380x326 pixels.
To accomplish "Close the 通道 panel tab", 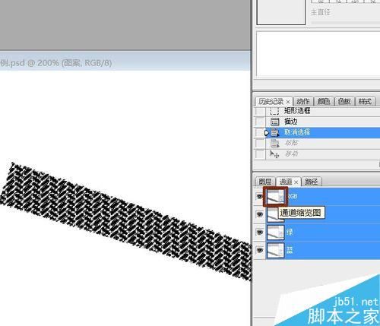I will click(x=296, y=182).
